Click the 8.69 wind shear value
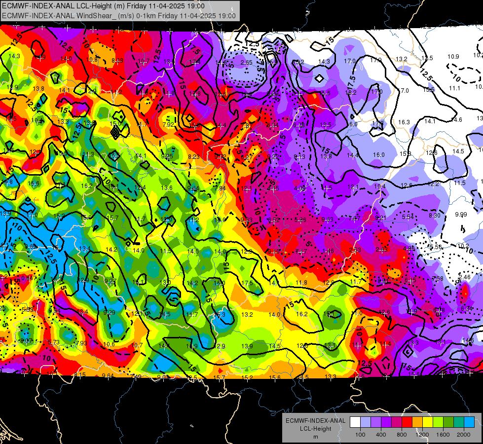The image size is (483, 444). (31, 246)
